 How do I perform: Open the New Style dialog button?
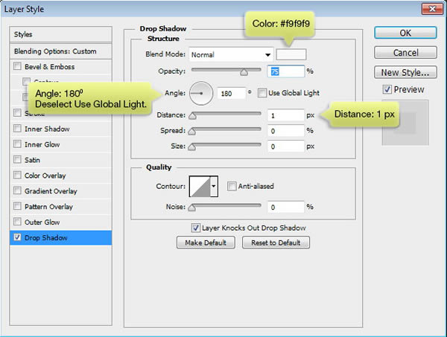(x=405, y=72)
